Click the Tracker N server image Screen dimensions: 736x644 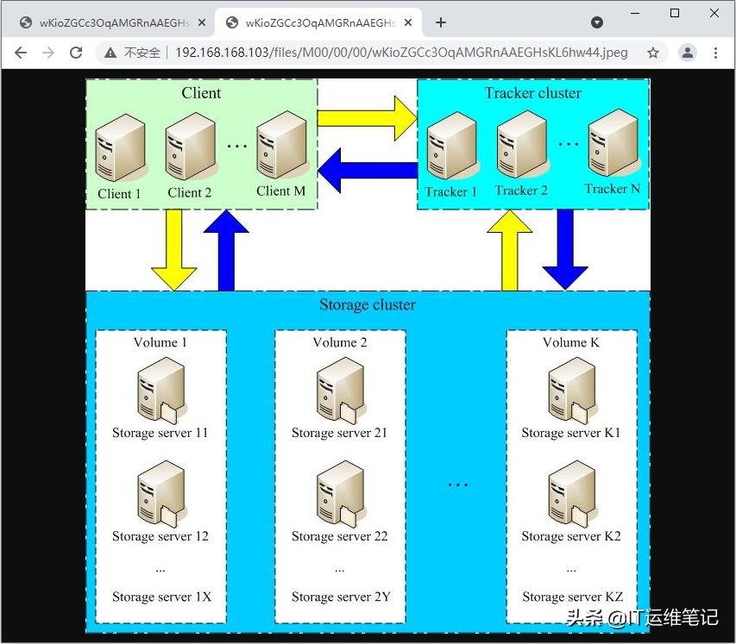pyautogui.click(x=613, y=142)
